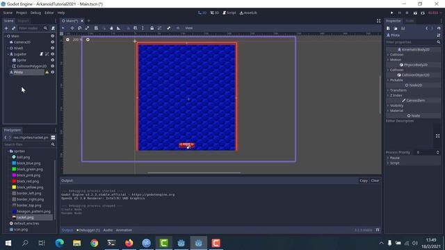Screen dimensions: 445x250
Task: Toggle grid snap in toolbar
Action: coord(136,28)
